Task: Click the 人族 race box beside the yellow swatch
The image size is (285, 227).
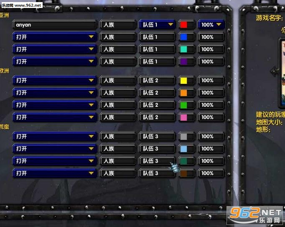Action: [x=118, y=80]
